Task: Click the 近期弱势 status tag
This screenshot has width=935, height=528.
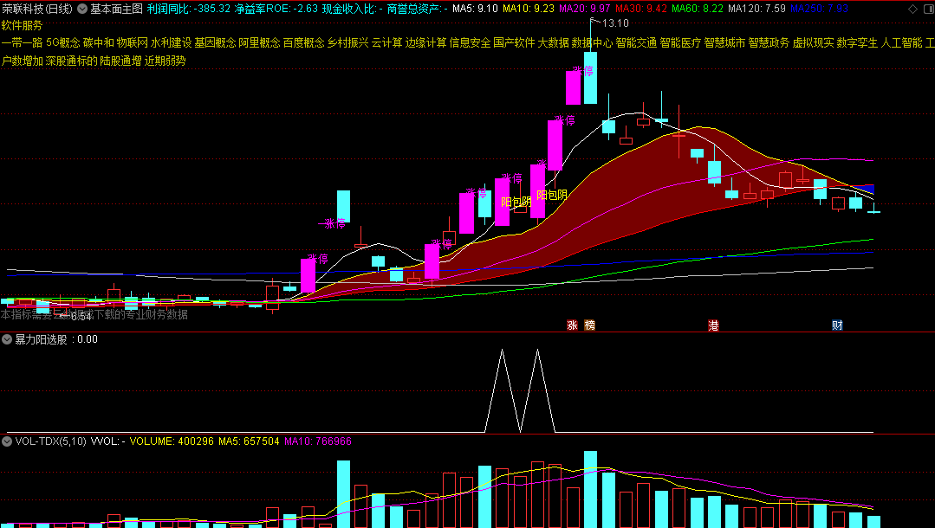Action: coord(166,61)
